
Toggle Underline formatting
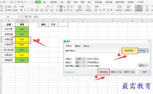[28, 10]
